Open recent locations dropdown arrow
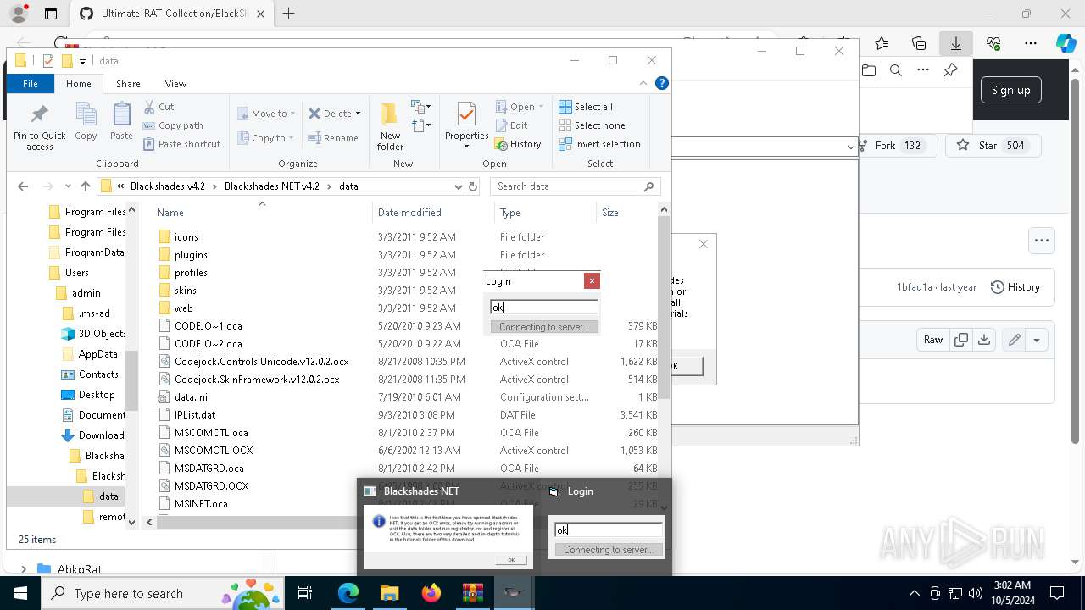The width and height of the screenshot is (1085, 610). [x=66, y=186]
